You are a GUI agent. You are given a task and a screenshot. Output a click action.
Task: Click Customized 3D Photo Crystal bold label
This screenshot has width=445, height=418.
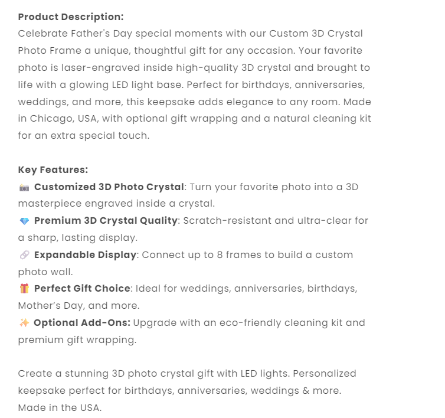coord(109,187)
